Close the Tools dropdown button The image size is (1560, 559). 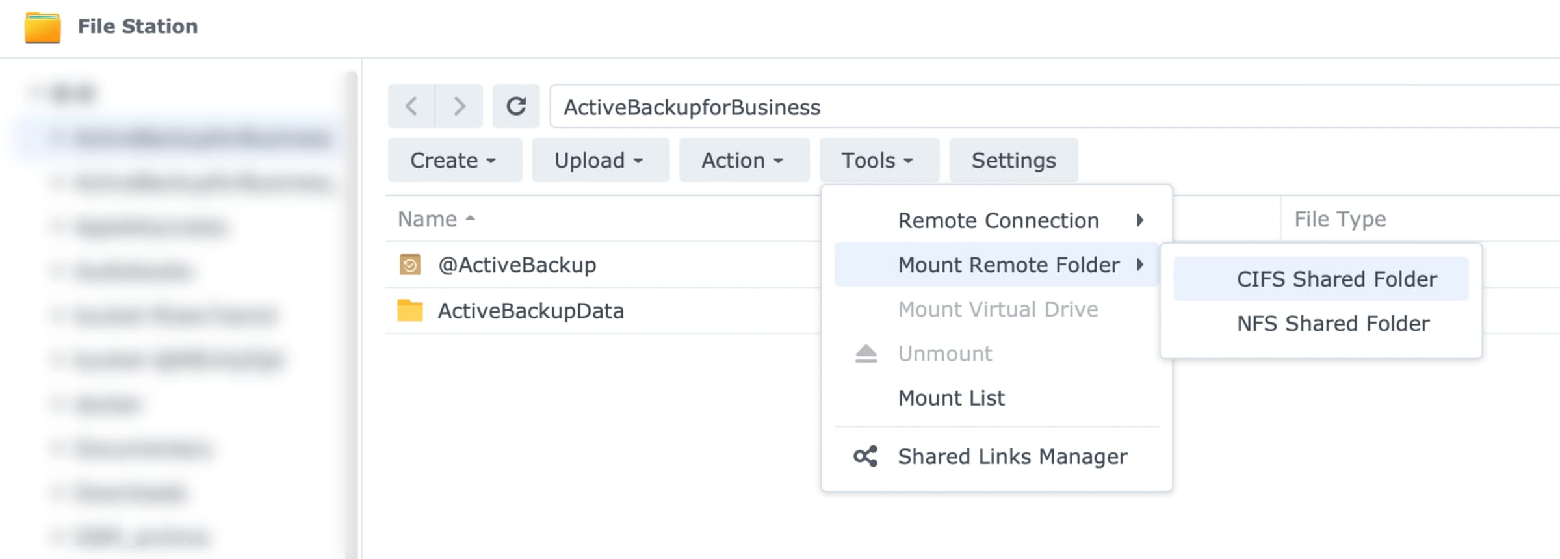pyautogui.click(x=878, y=161)
